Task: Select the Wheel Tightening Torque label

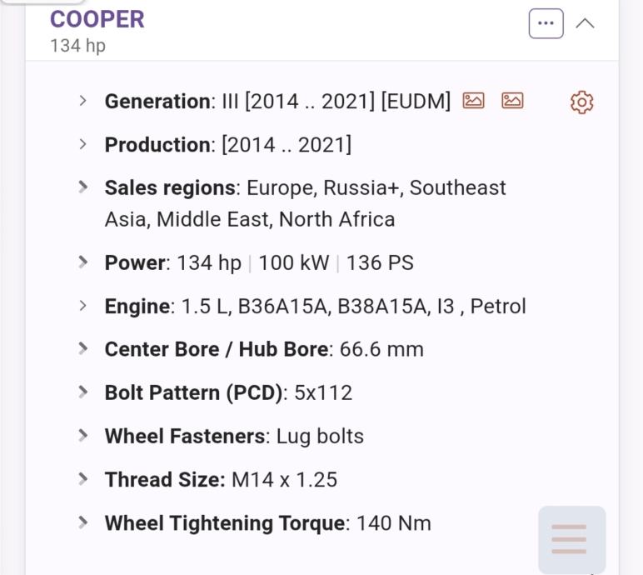Action: coord(224,523)
